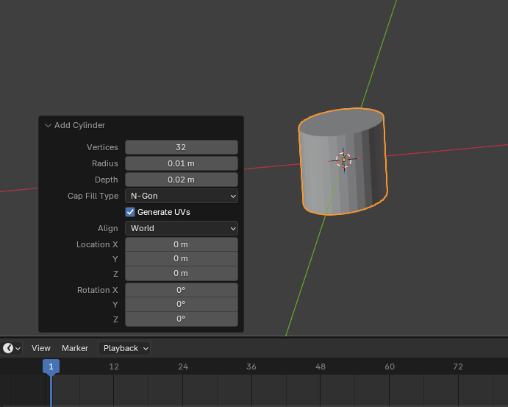Edit the Vertices field showing 32
This screenshot has width=508, height=407.
pos(182,147)
